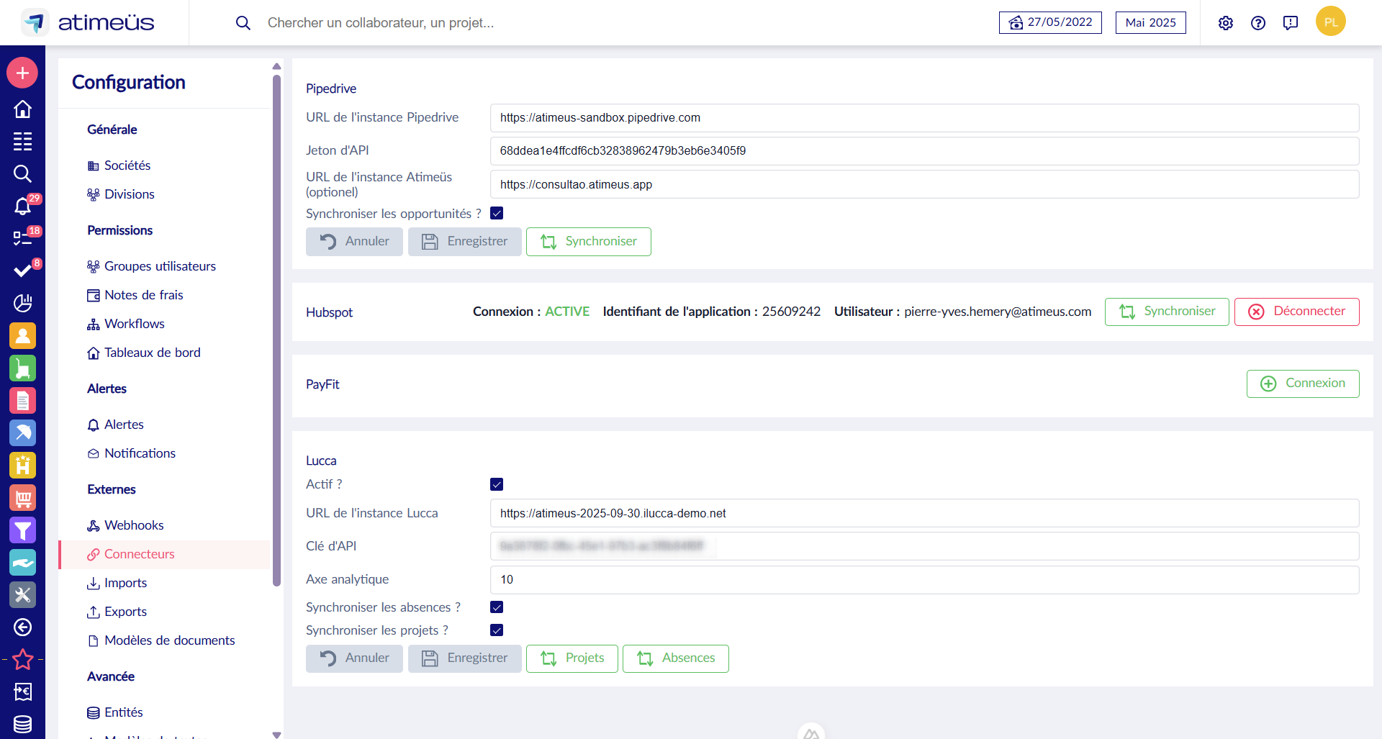Viewport: 1382px width, 739px height.
Task: Open the database stack sidebar icon
Action: pyautogui.click(x=22, y=724)
